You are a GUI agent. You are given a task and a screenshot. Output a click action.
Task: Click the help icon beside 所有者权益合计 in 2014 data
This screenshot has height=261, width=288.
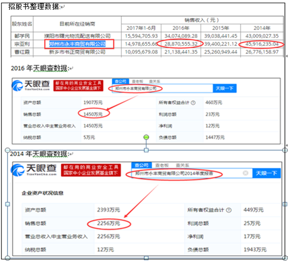tap(229, 210)
